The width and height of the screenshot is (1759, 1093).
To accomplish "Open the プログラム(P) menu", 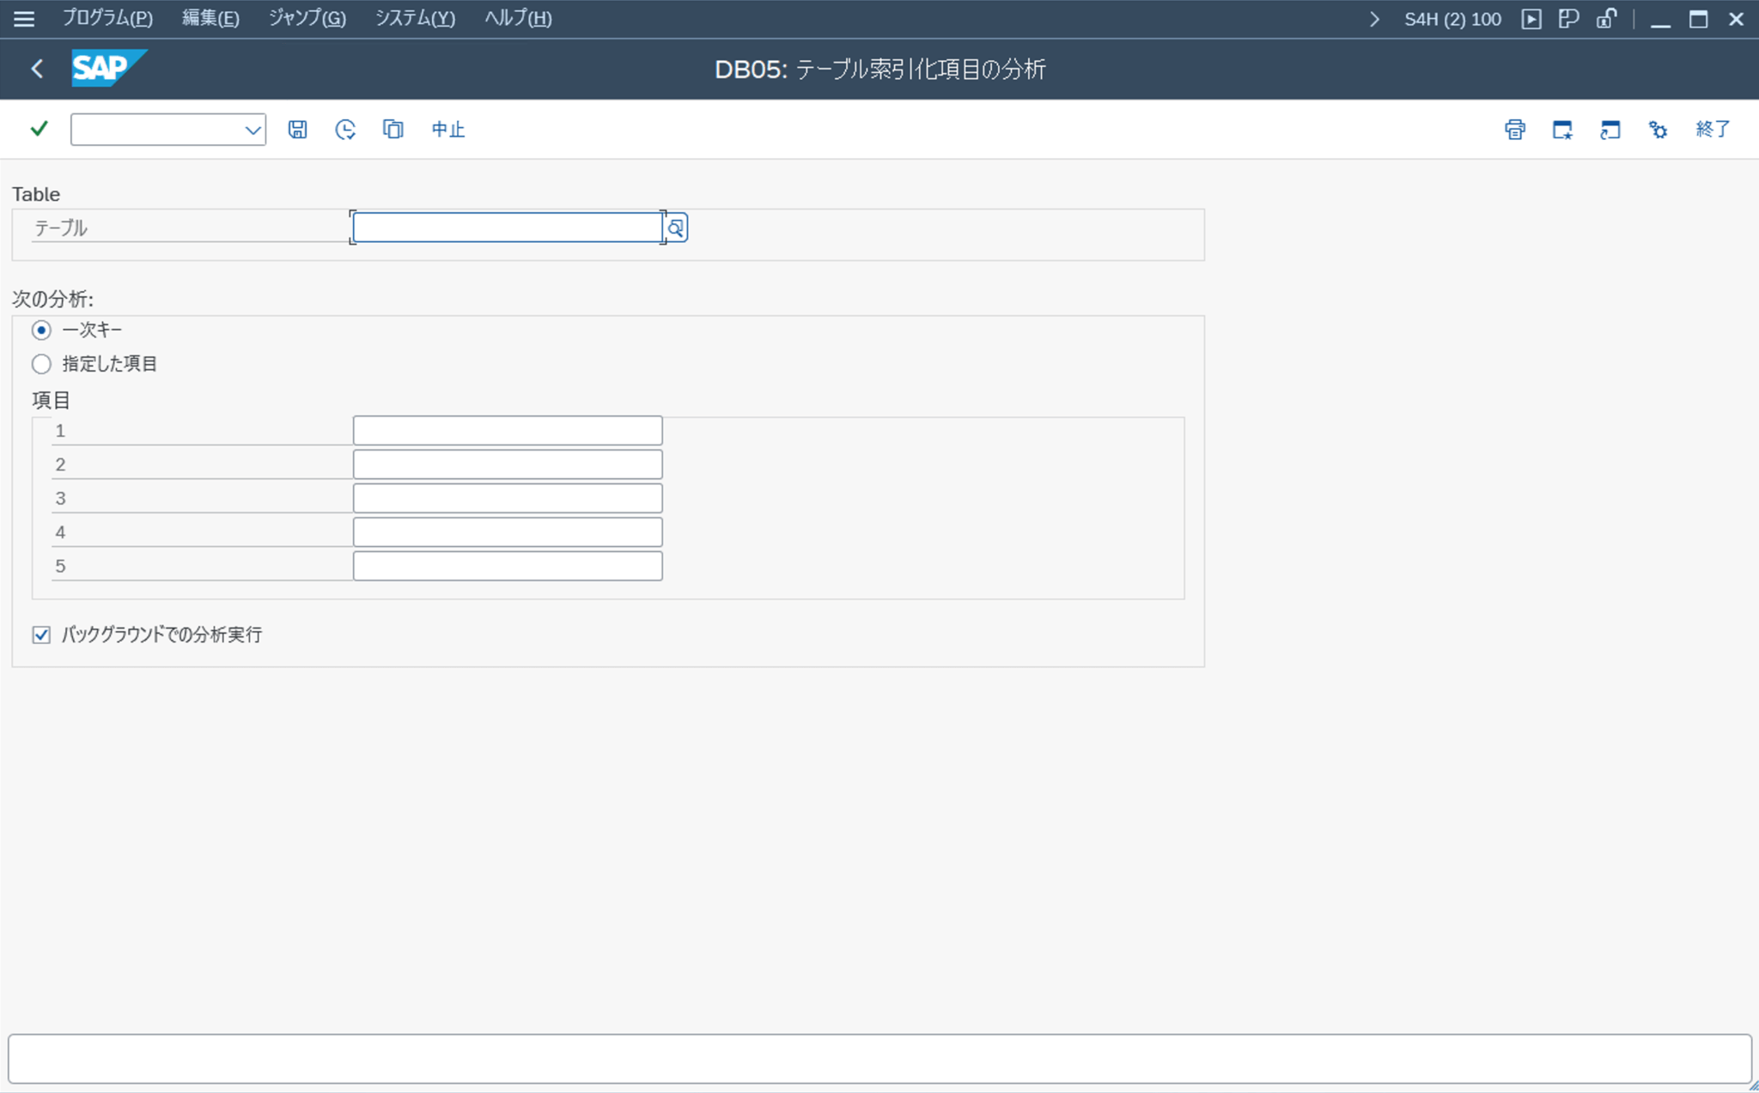I will (107, 18).
